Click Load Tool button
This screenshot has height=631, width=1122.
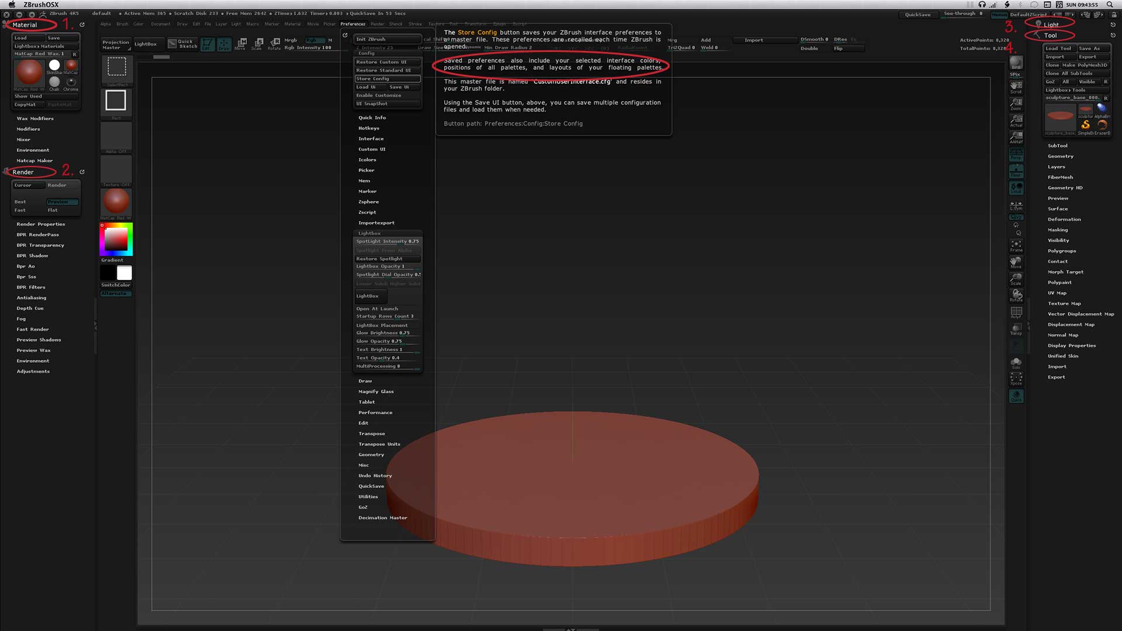(x=1059, y=48)
